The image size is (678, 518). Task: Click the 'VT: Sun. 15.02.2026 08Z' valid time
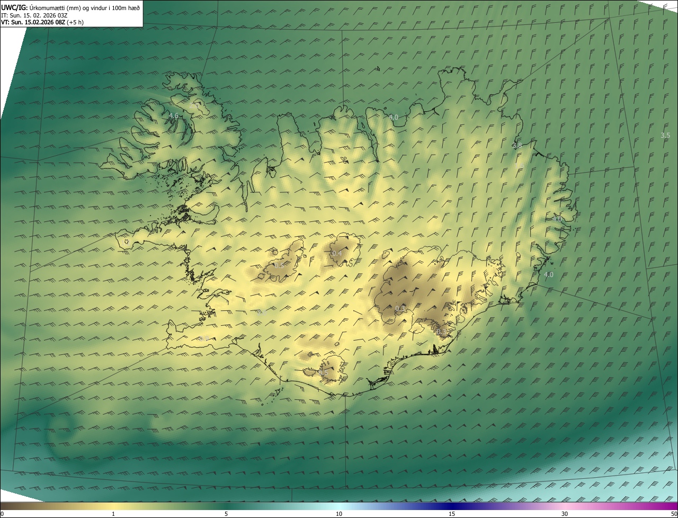coord(33,22)
